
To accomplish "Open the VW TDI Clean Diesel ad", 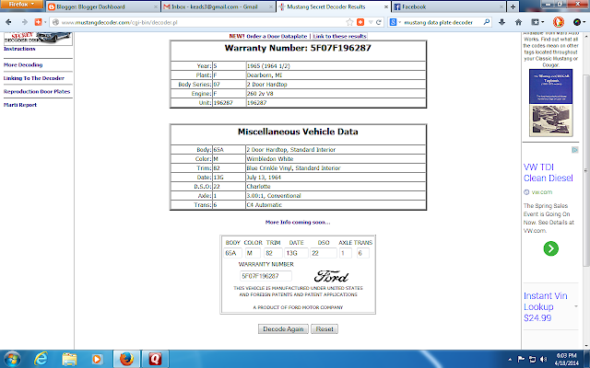I will (549, 172).
